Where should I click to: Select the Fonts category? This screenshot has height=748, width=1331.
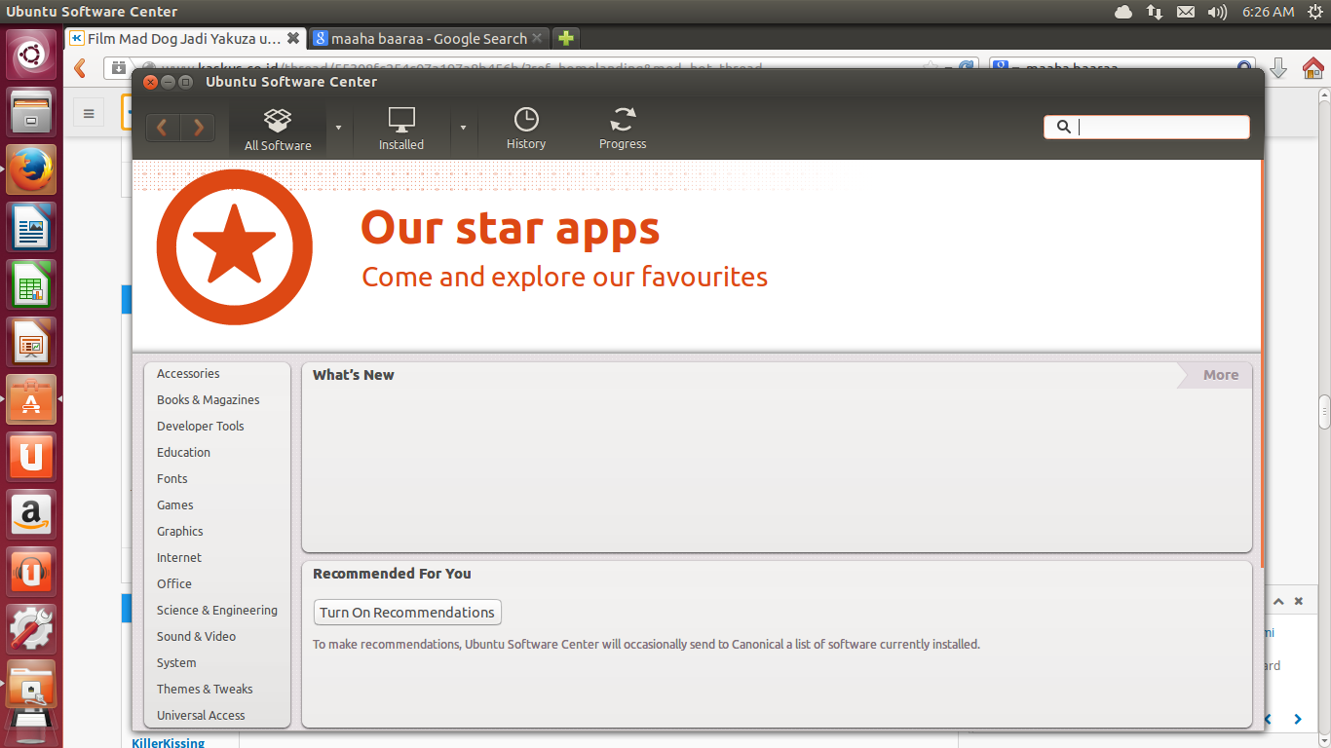(x=172, y=479)
